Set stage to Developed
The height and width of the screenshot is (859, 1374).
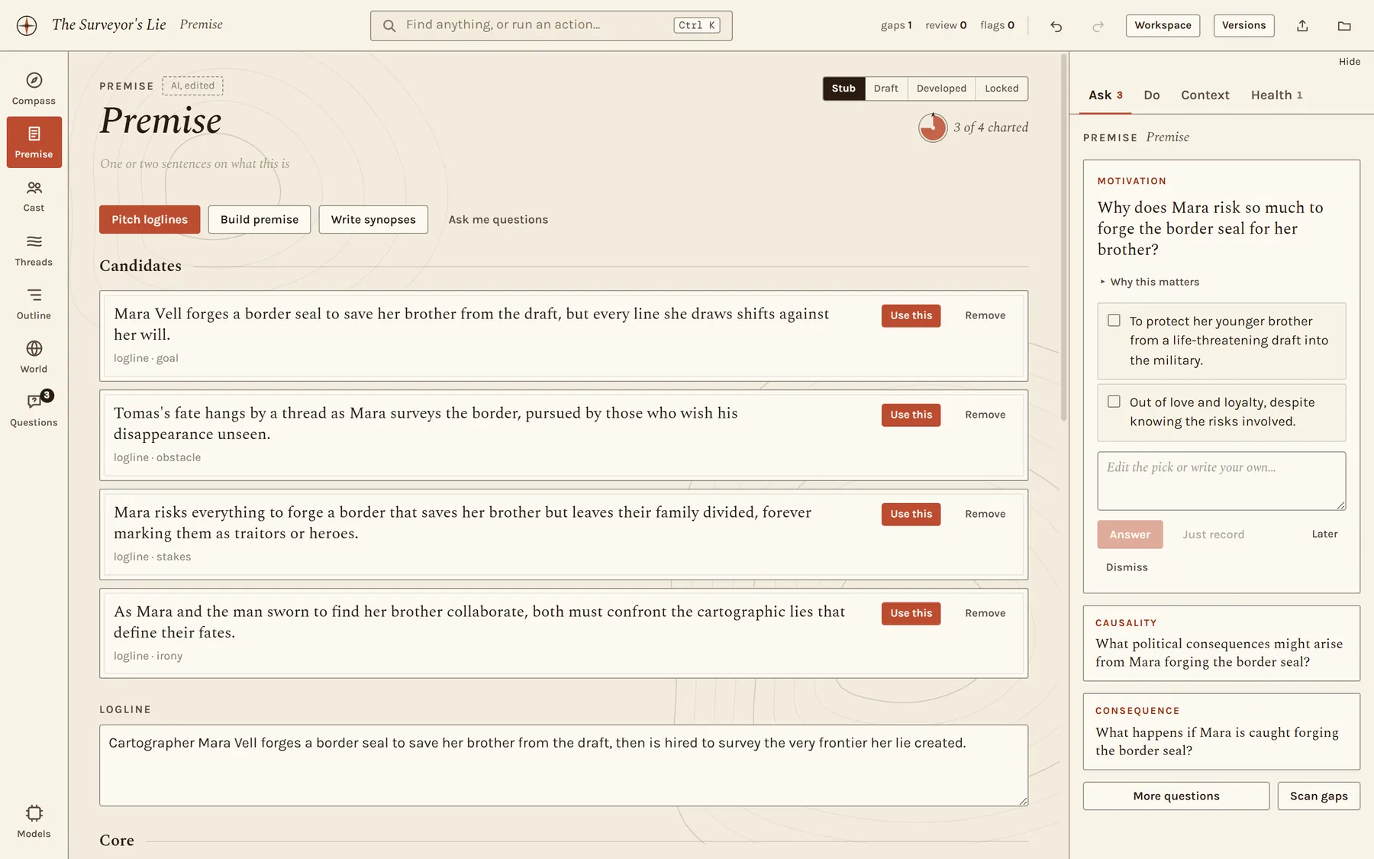(941, 89)
